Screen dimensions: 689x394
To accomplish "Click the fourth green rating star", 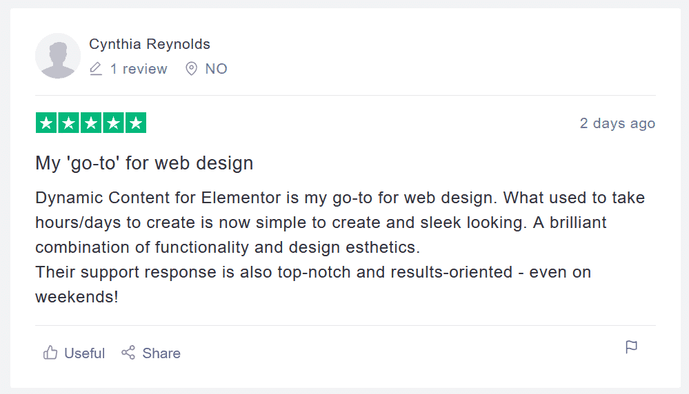I will (113, 123).
